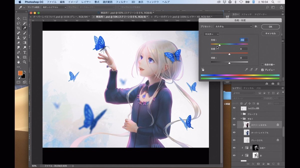The height and width of the screenshot is (168, 300).
Task: Disable the プレビュー checkbox
Action: point(262,70)
